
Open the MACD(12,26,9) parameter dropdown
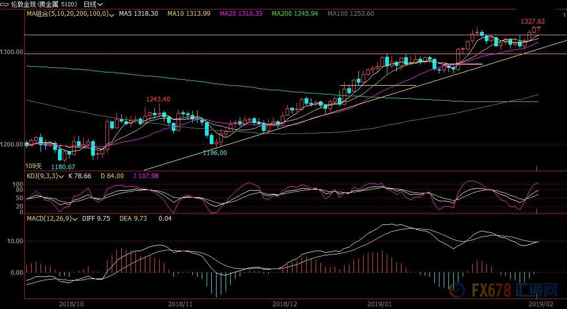tap(74, 218)
